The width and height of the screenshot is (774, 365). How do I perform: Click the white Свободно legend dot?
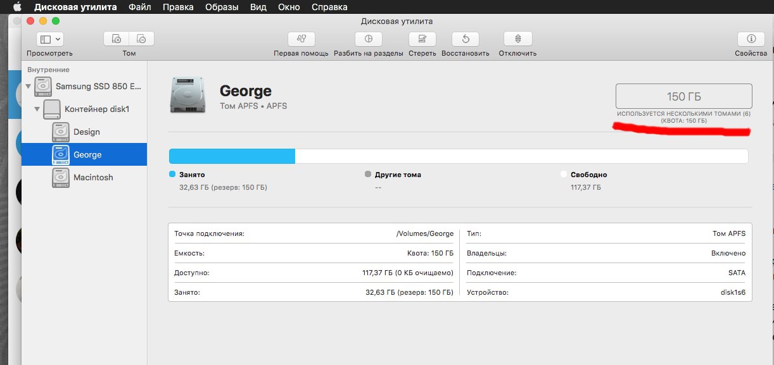564,174
